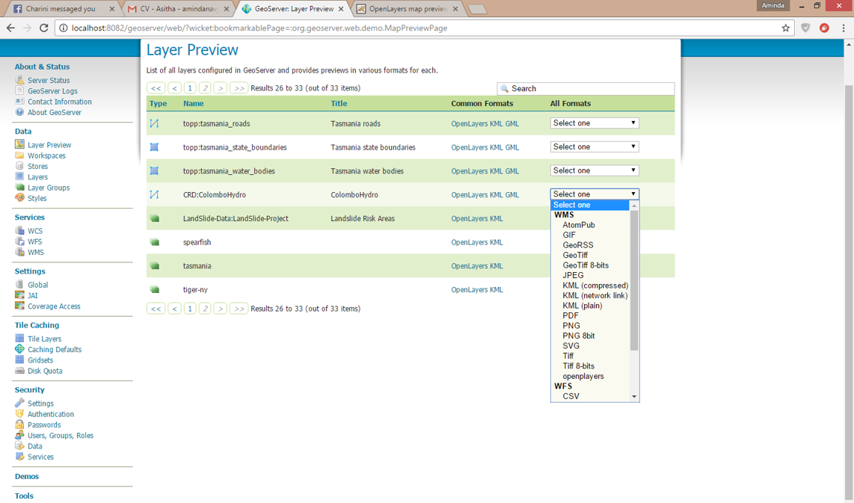The image size is (854, 503).
Task: Click the WFS service icon
Action: [x=19, y=241]
